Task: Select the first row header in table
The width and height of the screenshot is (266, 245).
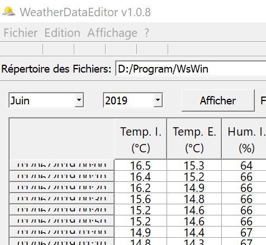Action: click(61, 165)
